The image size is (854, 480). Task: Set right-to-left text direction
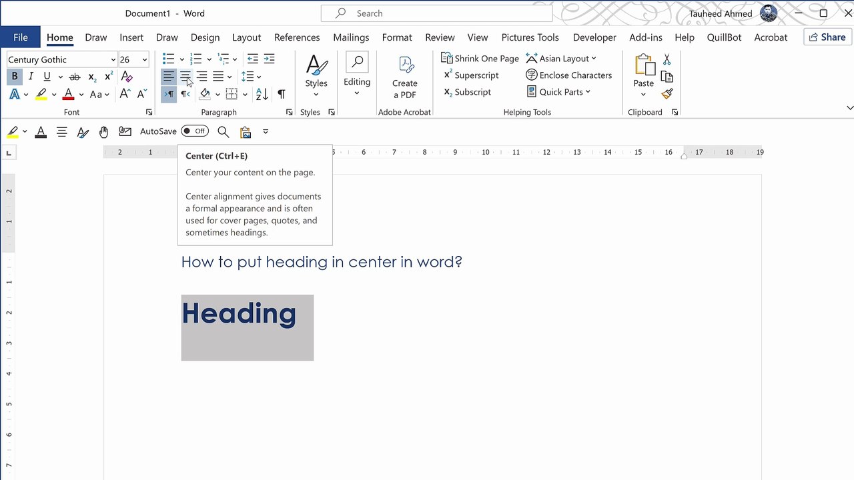click(185, 95)
